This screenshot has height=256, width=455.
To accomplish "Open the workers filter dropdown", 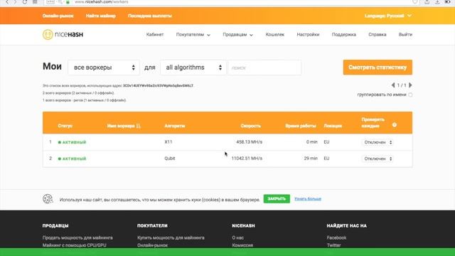I will 104,68.
